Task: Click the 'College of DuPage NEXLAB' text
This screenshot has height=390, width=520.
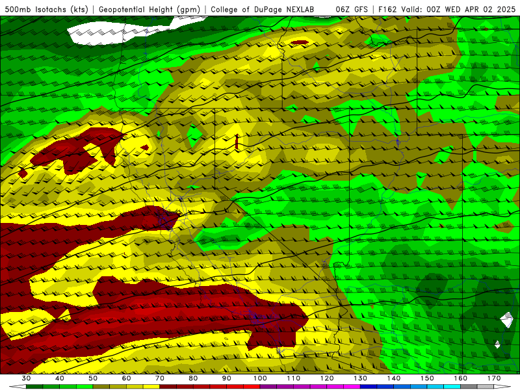Action: [263, 10]
